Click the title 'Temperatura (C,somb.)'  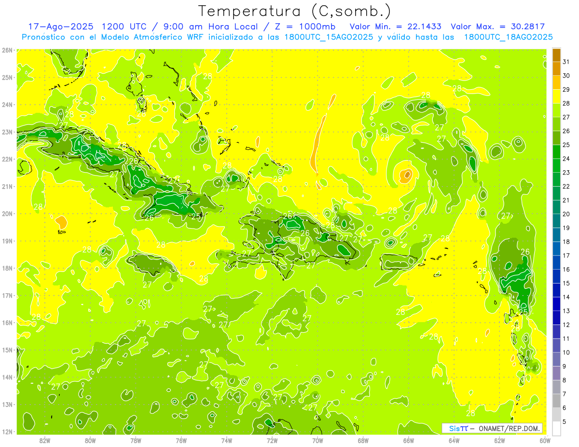[294, 12]
